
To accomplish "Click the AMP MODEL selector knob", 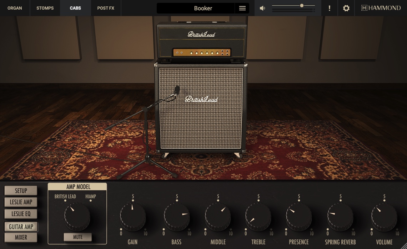I will click(x=77, y=217).
